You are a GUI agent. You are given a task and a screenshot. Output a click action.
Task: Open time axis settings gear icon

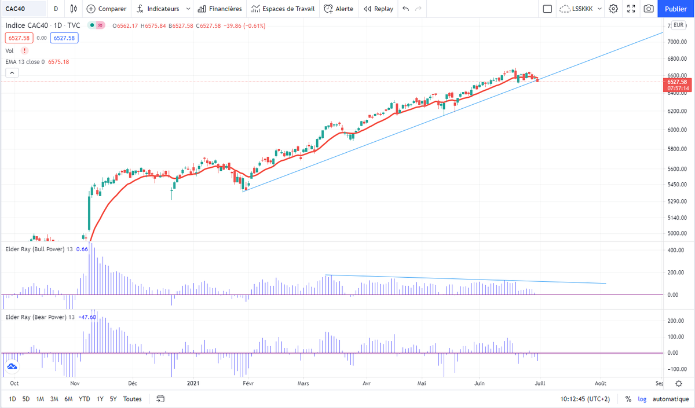pos(678,383)
